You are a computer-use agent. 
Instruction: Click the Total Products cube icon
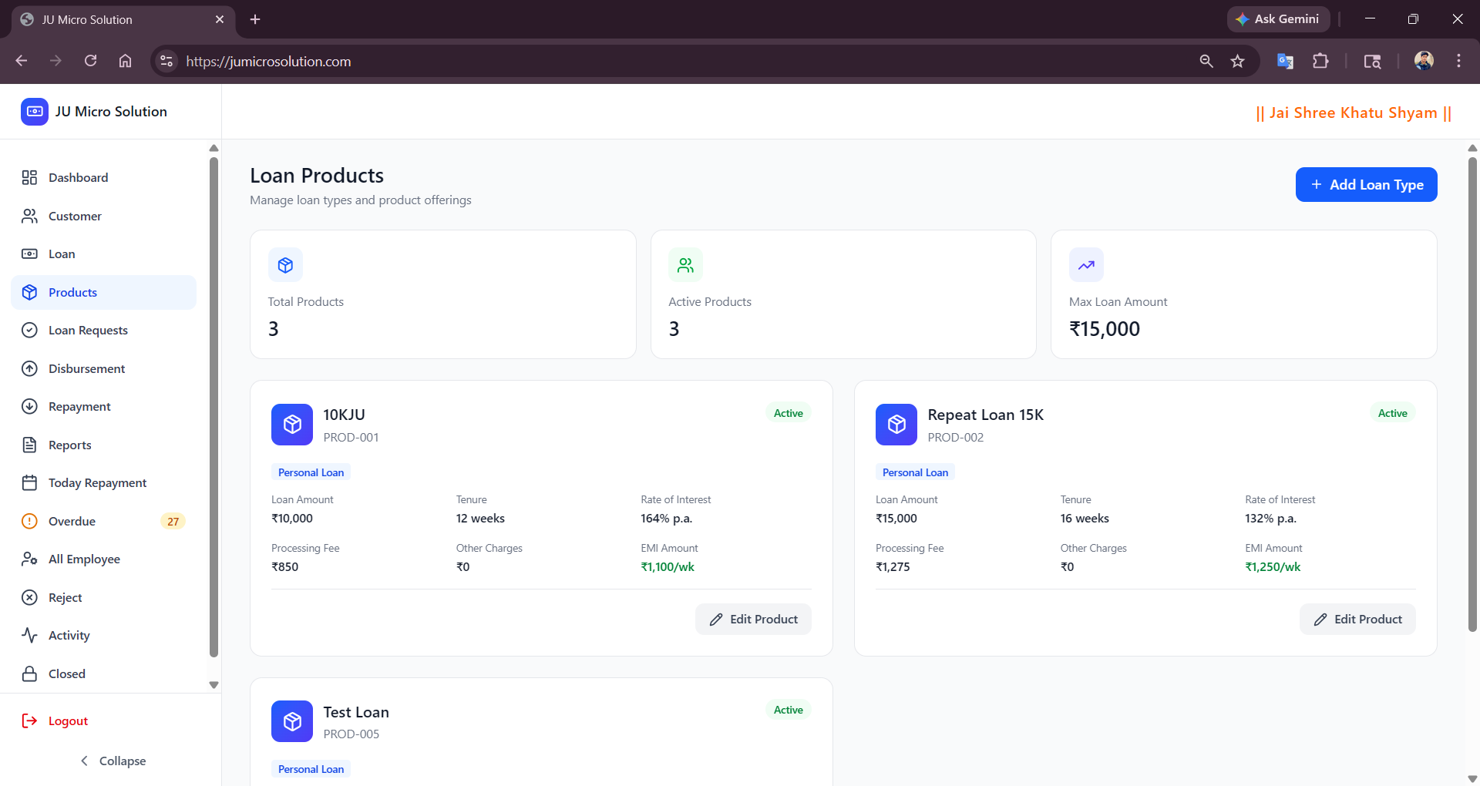[x=285, y=265]
